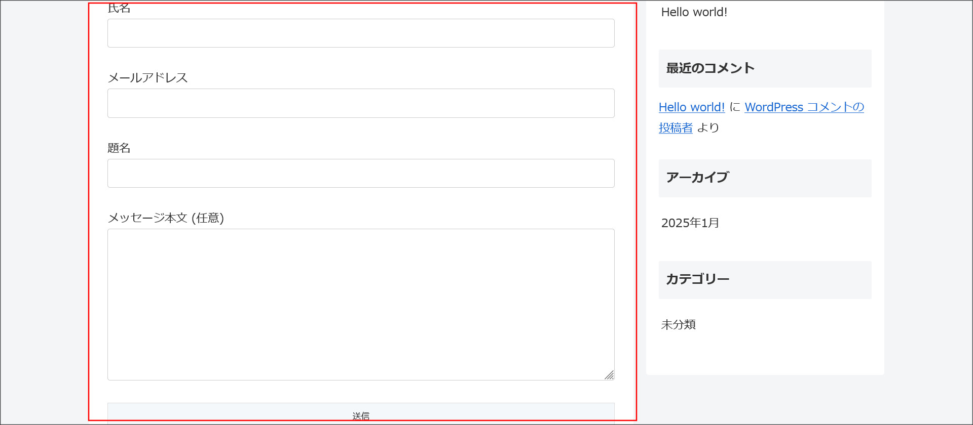Click into the 題名 subject field

point(361,174)
